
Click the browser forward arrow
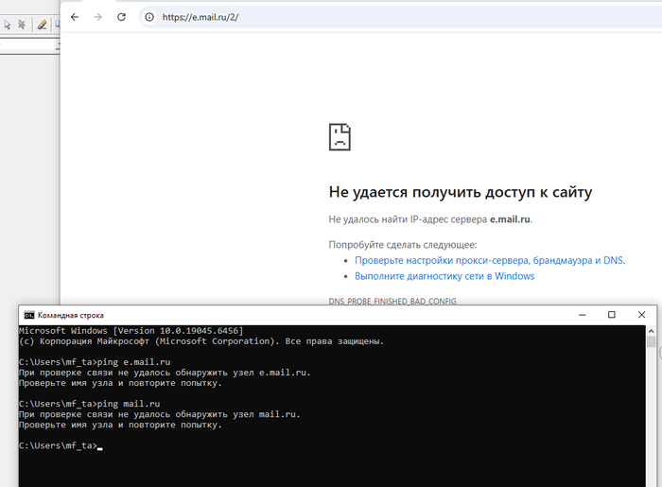(97, 17)
